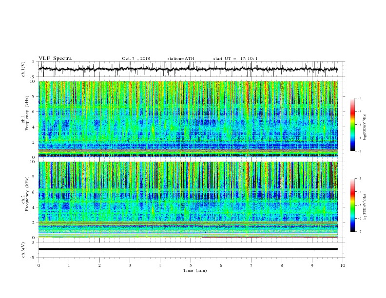This screenshot has width=386, height=298.
Task: Click the ch.1 waveform trace plot
Action: point(188,69)
